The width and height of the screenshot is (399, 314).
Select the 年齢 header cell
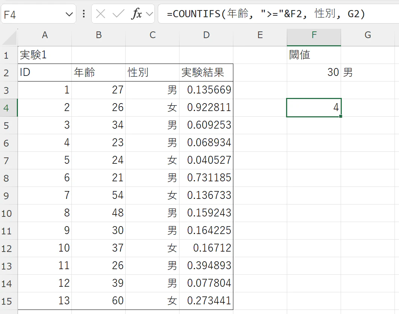(99, 73)
